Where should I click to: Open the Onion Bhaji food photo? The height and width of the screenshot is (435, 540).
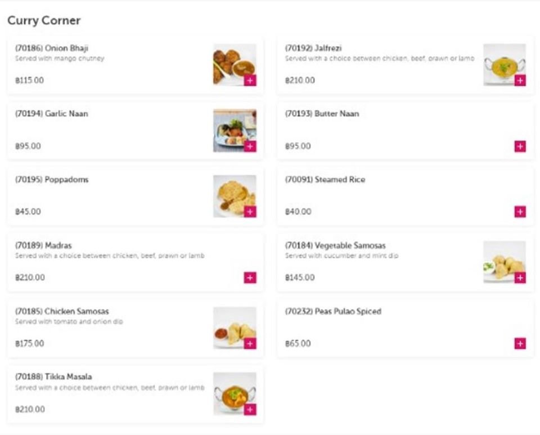point(235,64)
